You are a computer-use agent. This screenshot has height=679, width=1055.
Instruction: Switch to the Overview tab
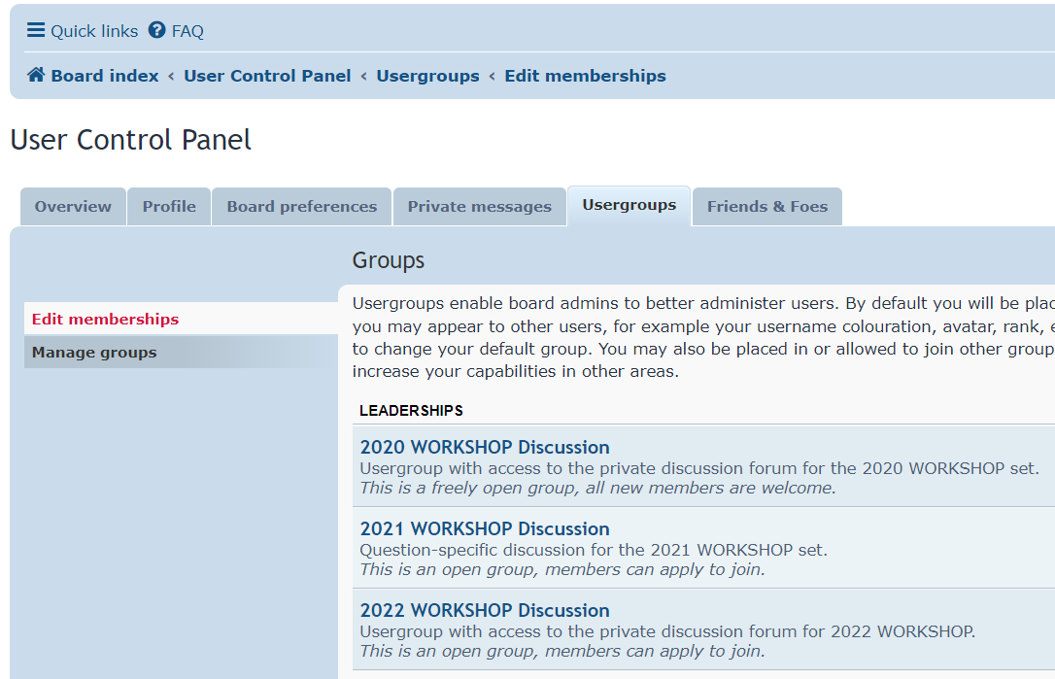point(73,207)
